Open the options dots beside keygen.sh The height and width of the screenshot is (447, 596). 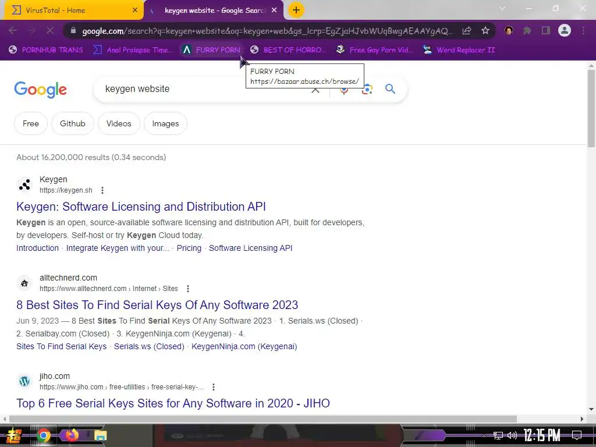(102, 190)
